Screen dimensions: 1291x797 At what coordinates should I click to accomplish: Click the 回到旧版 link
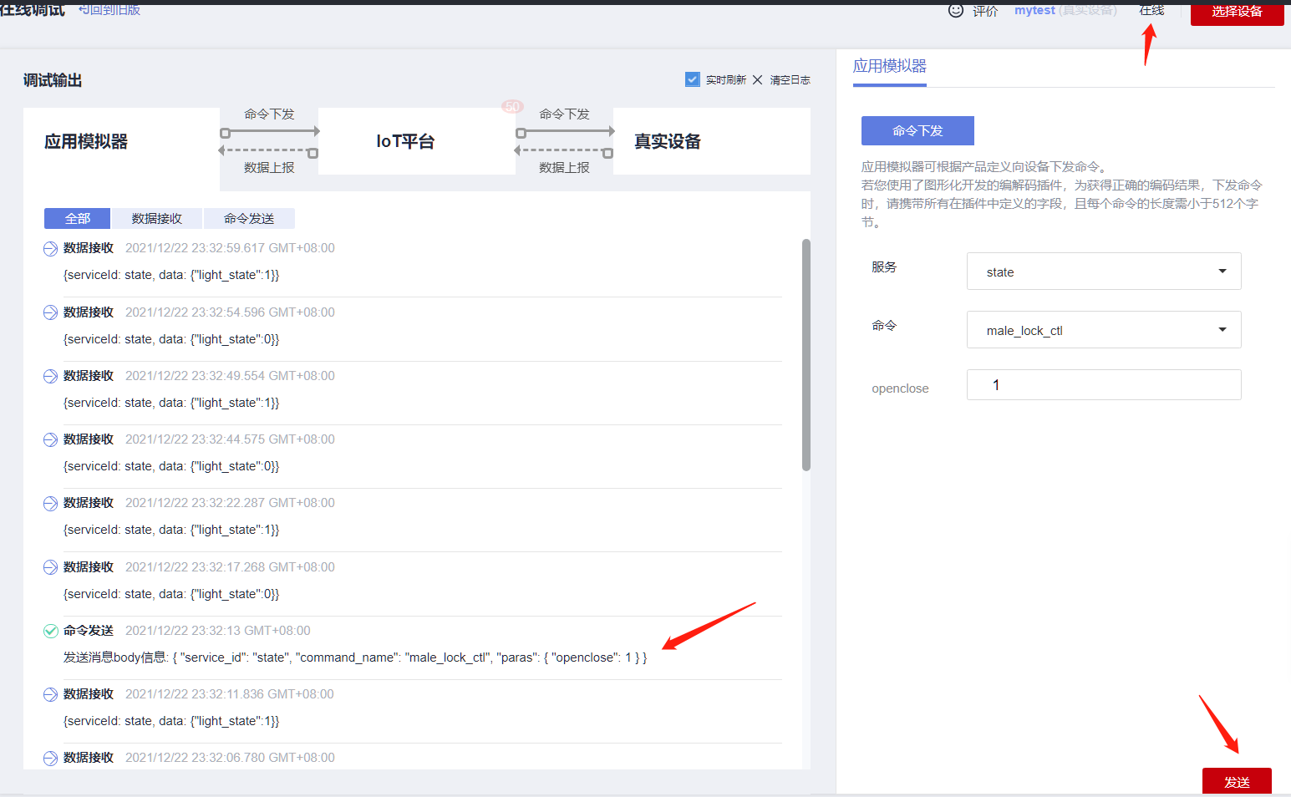click(x=109, y=9)
